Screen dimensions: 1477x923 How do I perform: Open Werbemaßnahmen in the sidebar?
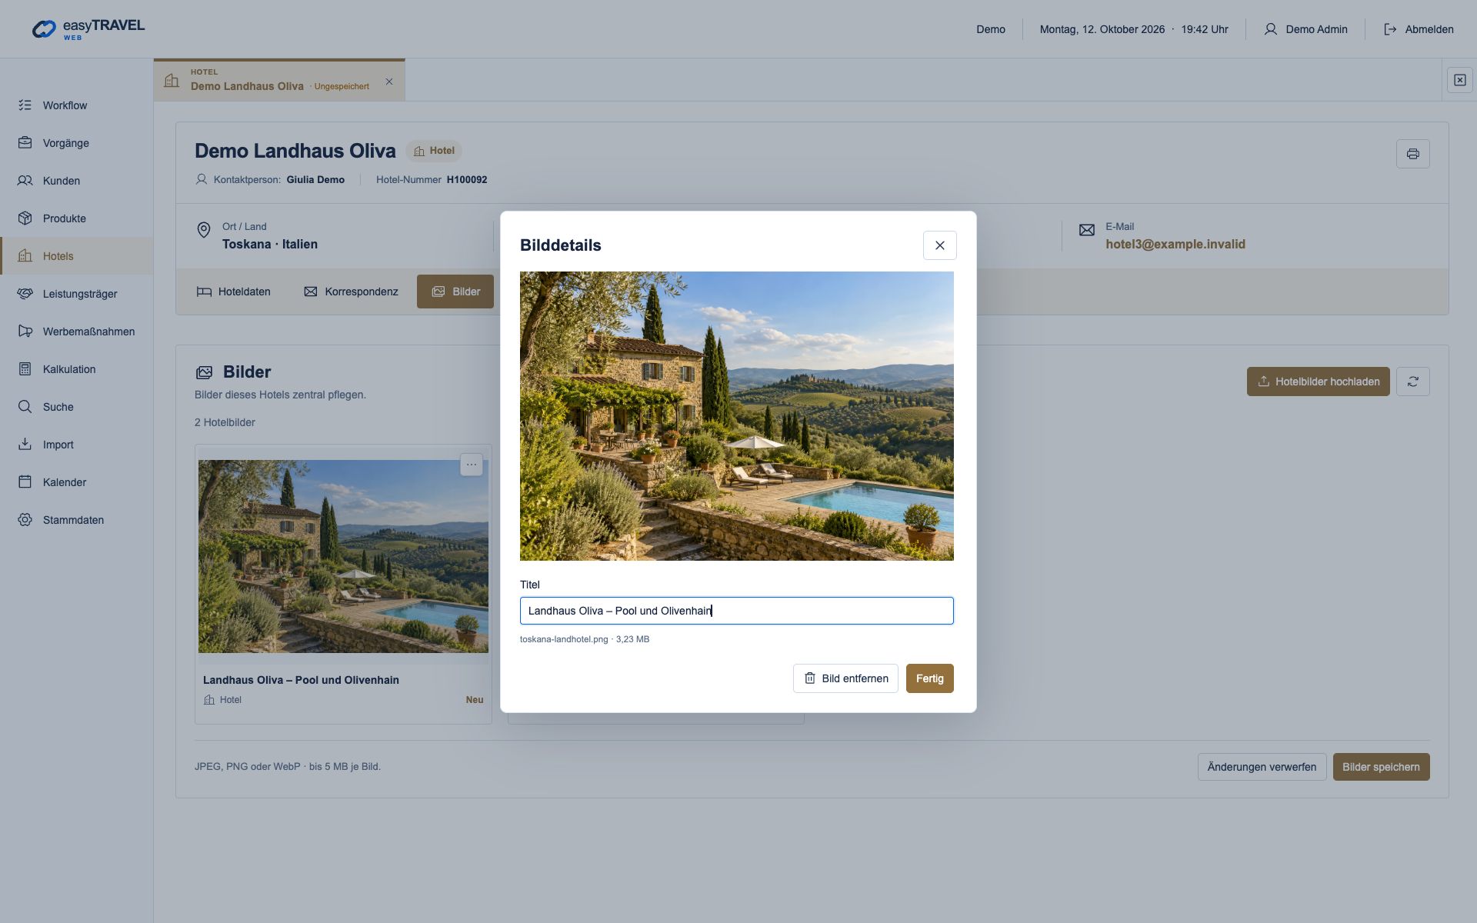tap(76, 332)
